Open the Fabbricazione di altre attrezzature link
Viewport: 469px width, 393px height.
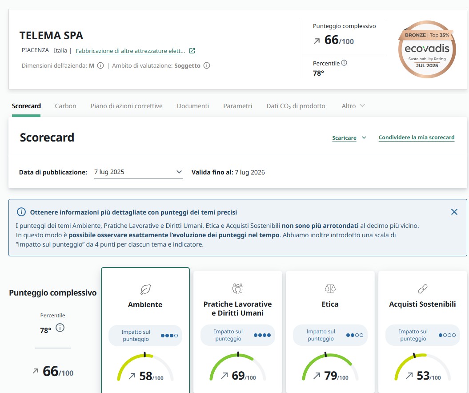tap(130, 51)
